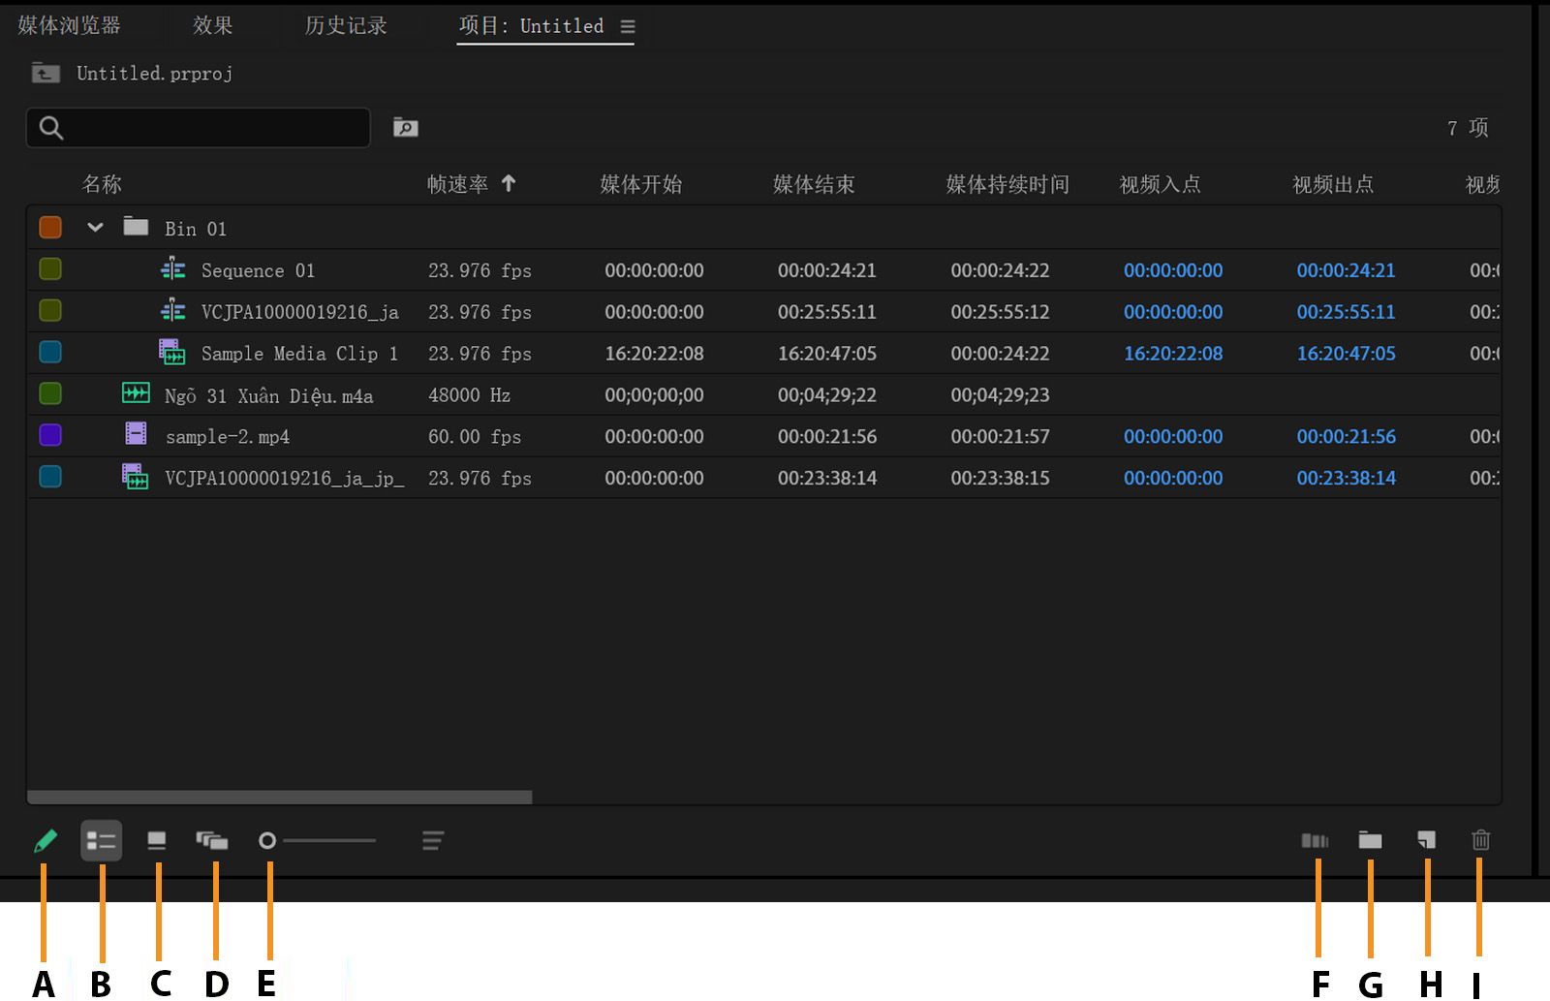Open the sort icons options
This screenshot has width=1550, height=1001.
[x=433, y=840]
